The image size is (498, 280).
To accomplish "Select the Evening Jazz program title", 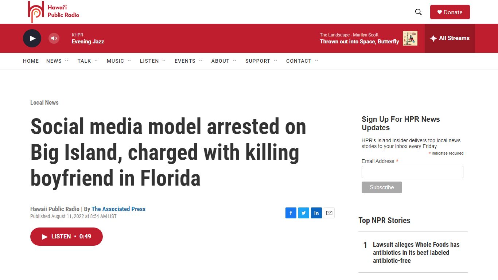I will click(88, 42).
